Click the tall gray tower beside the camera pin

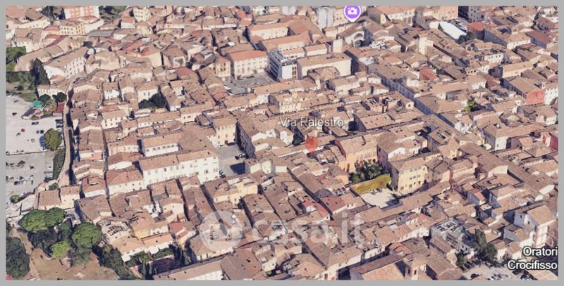pyautogui.click(x=325, y=18)
